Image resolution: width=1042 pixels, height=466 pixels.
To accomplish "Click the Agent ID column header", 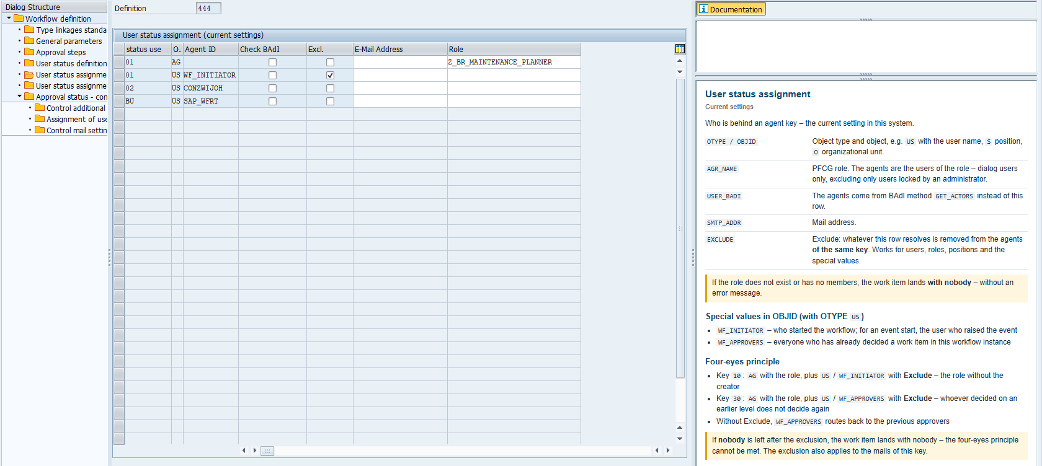I will 211,49.
